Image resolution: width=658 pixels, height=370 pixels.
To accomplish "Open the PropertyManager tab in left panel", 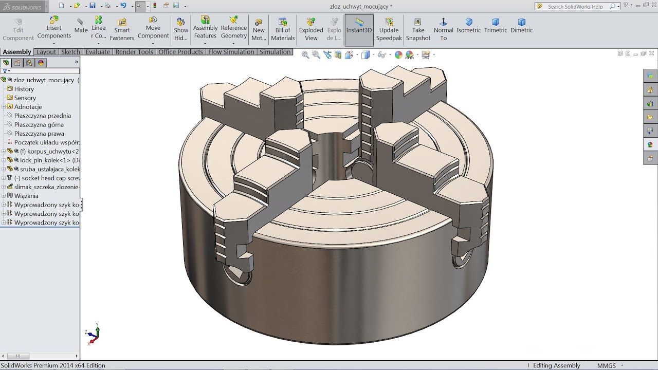I will click(17, 63).
